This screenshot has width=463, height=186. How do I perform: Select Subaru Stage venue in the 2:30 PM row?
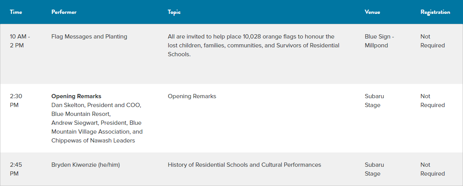pyautogui.click(x=374, y=101)
